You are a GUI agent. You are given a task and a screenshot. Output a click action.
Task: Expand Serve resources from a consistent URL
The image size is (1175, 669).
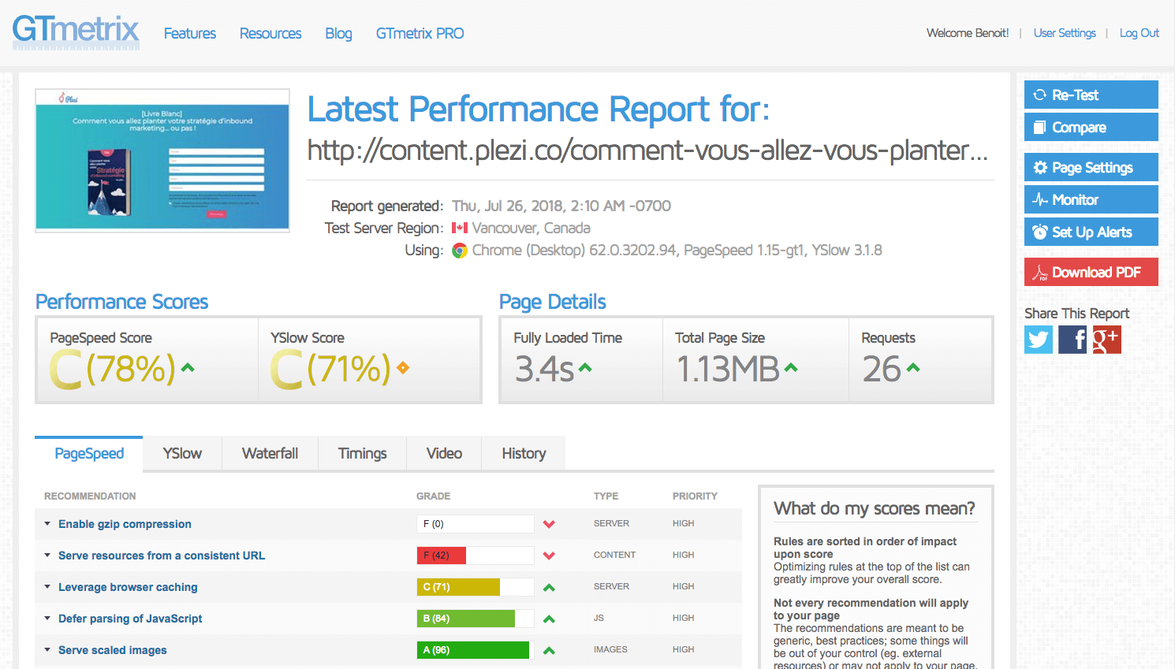[162, 556]
